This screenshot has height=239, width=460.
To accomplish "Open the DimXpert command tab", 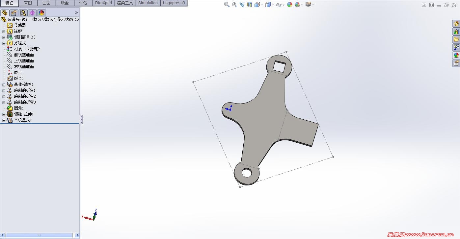I will pos(104,3).
